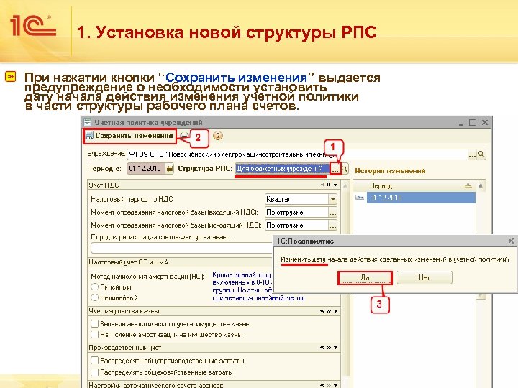
Task: Maximize the Учетная политика учреждений window
Action: pos(472,122)
